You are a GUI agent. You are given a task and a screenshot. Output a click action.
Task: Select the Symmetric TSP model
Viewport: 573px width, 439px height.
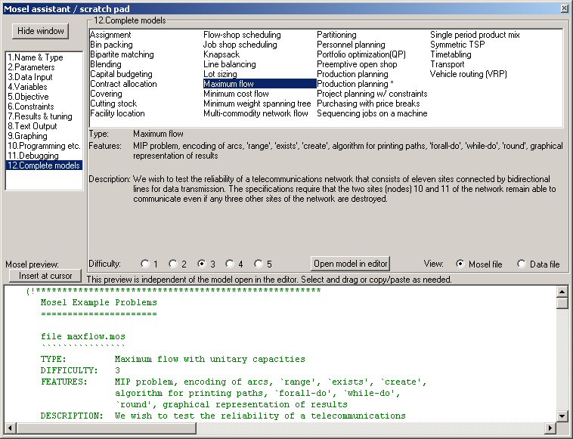(x=457, y=45)
